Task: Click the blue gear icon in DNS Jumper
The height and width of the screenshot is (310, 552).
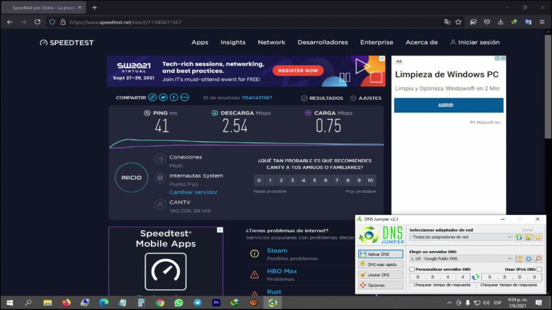Action: [x=528, y=259]
